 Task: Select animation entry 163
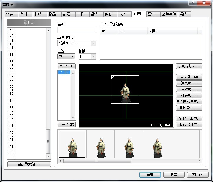(x=27, y=97)
